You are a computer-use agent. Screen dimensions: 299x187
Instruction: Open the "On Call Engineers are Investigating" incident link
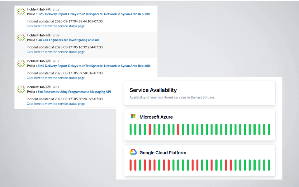coord(68,40)
